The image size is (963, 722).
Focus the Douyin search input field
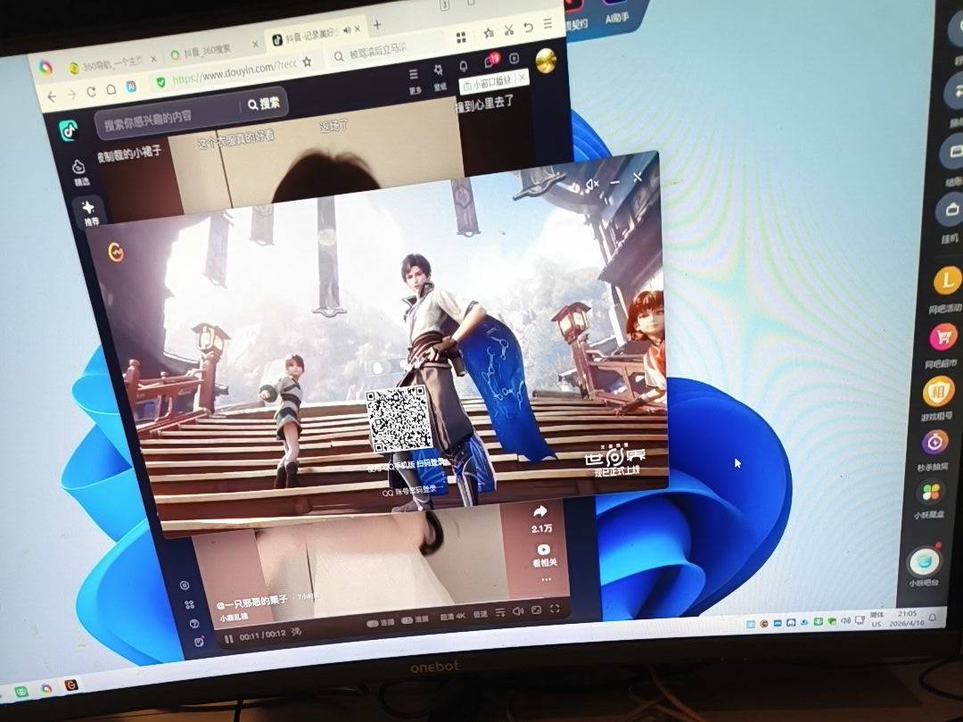click(x=165, y=116)
